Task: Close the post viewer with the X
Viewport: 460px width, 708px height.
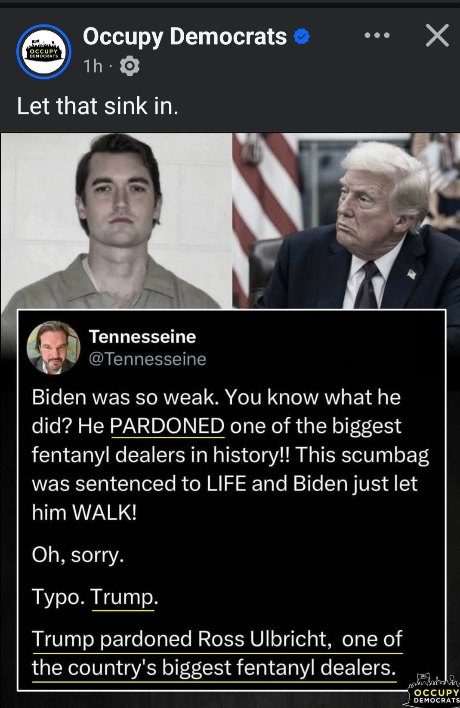Action: click(x=437, y=35)
